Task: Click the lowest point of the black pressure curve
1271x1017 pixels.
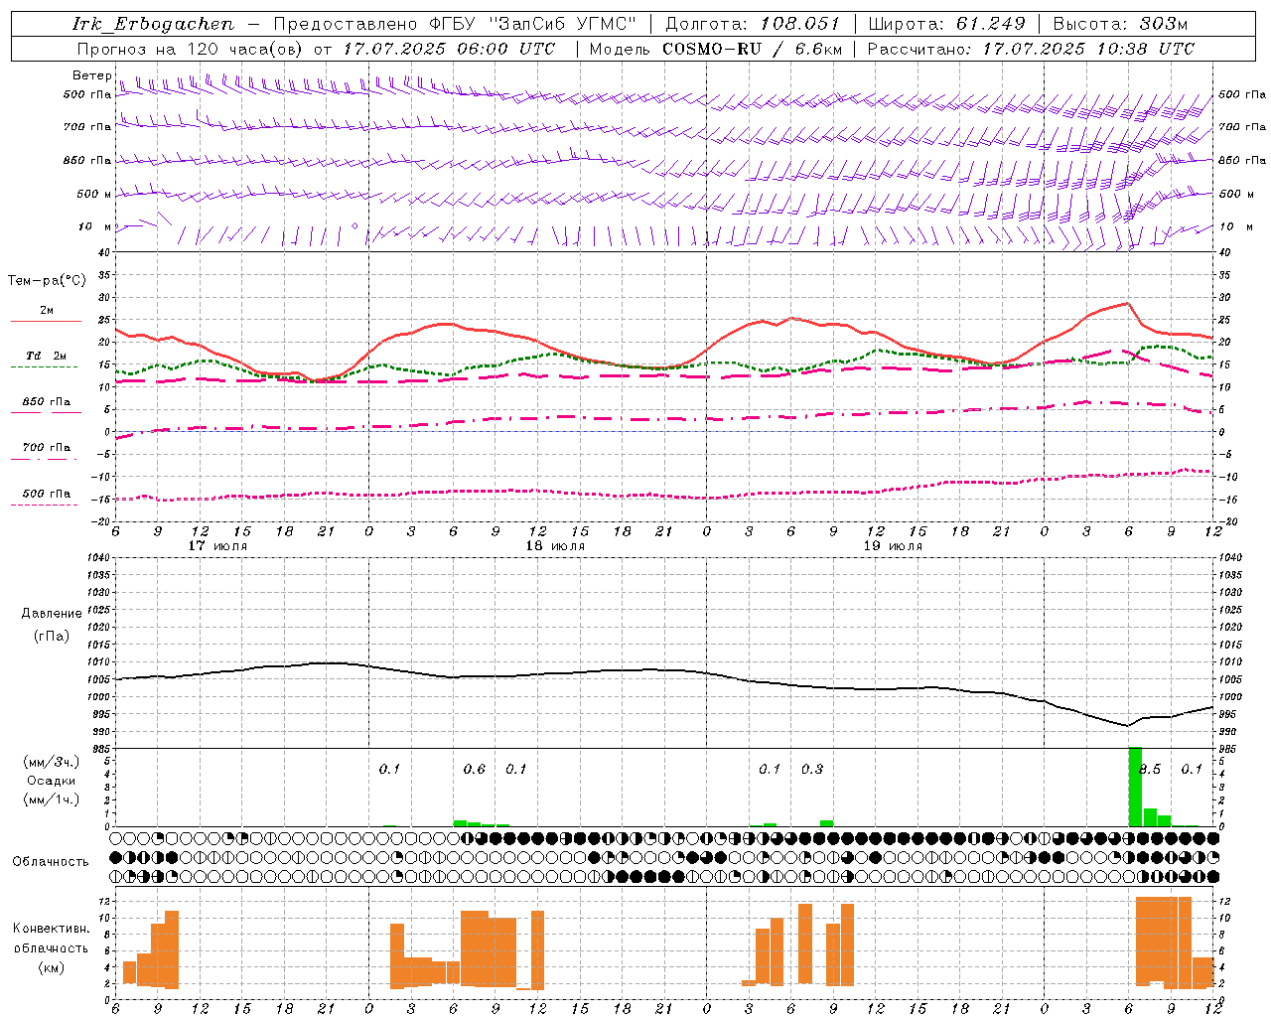Action: 1126,725
